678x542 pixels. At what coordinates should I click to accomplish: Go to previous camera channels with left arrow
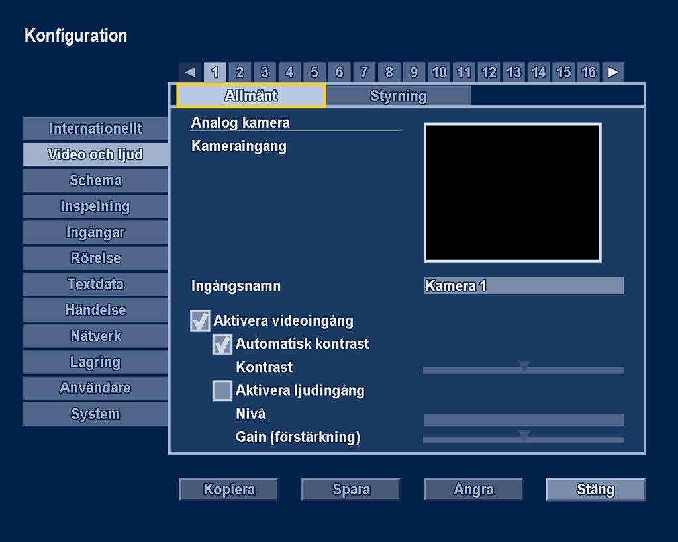click(190, 72)
